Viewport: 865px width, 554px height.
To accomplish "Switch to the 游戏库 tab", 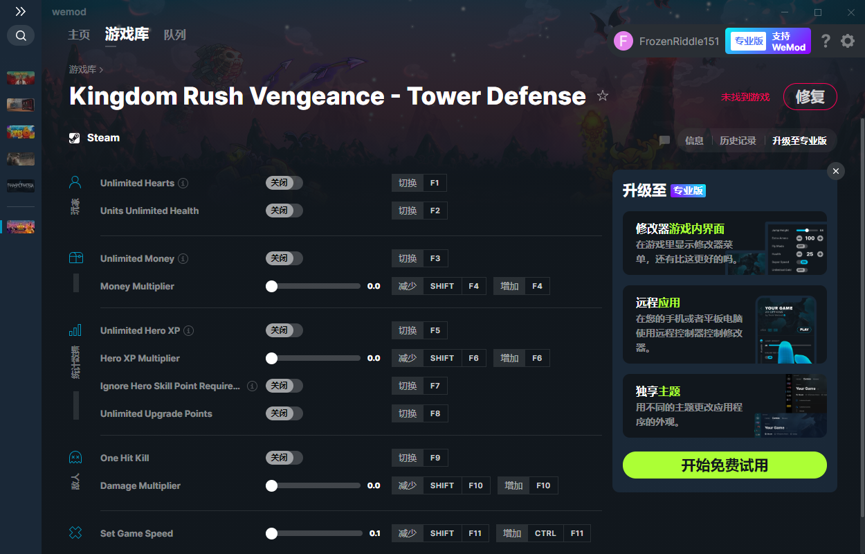I will click(x=127, y=35).
